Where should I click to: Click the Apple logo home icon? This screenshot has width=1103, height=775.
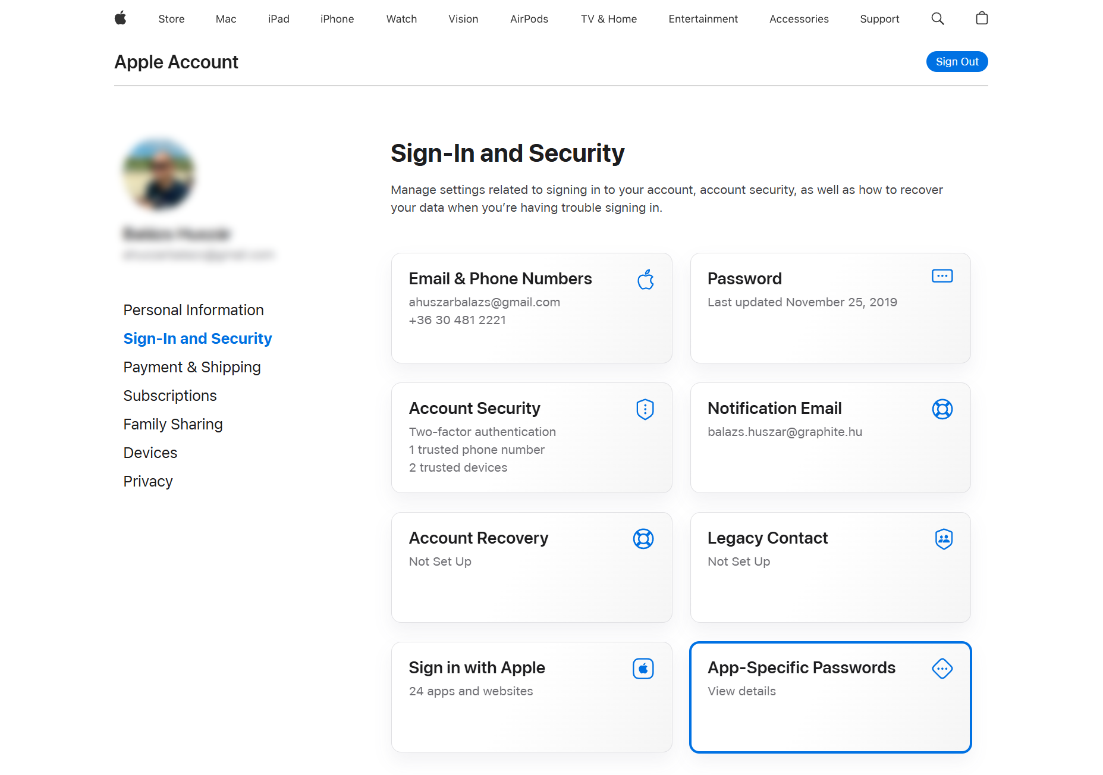pos(121,18)
